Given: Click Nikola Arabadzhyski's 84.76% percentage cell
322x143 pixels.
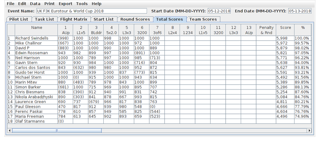Looking at the screenshot, I should pos(303,97).
